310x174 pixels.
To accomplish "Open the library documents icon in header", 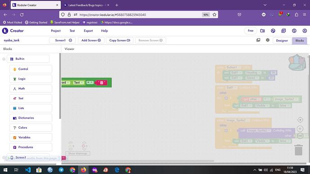I will [x=283, y=31].
